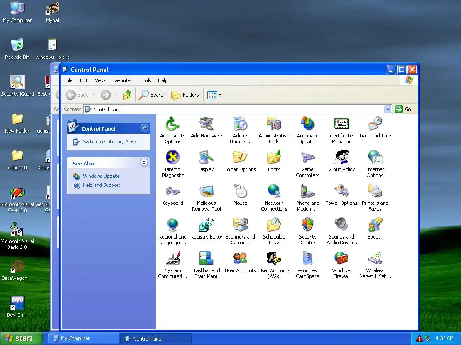Click Switch to Category View link

pos(109,142)
